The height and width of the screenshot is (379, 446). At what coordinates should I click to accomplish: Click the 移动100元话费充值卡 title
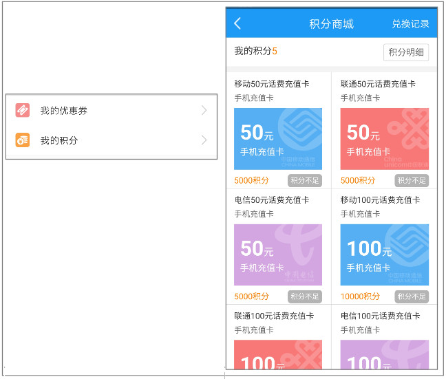click(x=381, y=200)
